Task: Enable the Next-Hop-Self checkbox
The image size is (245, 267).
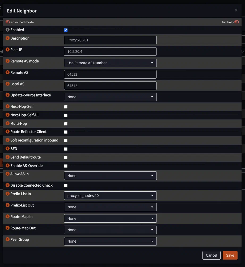Action: [x=66, y=107]
